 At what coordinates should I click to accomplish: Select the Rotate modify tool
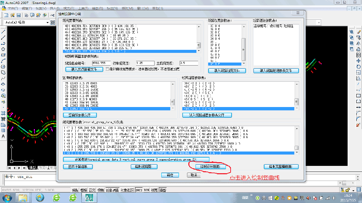click(x=359, y=67)
